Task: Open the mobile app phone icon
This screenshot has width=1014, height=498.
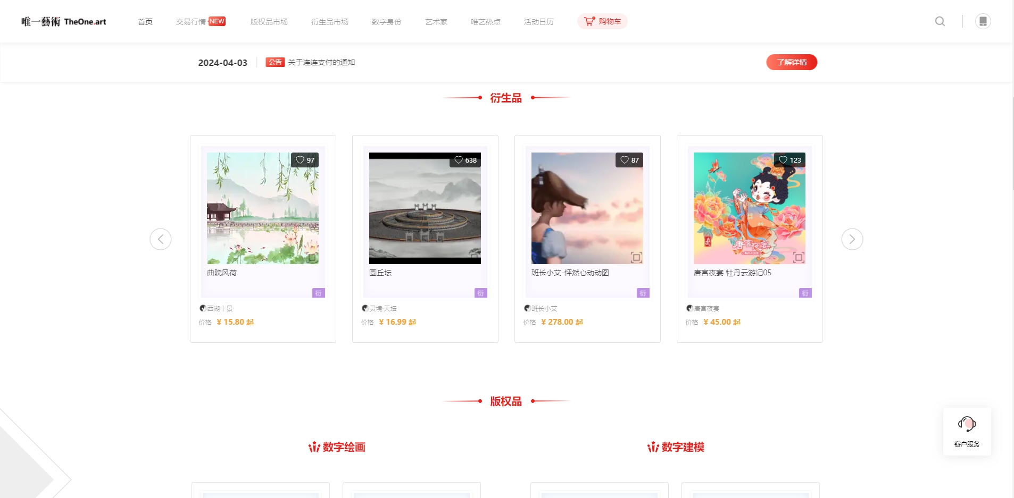Action: (983, 21)
